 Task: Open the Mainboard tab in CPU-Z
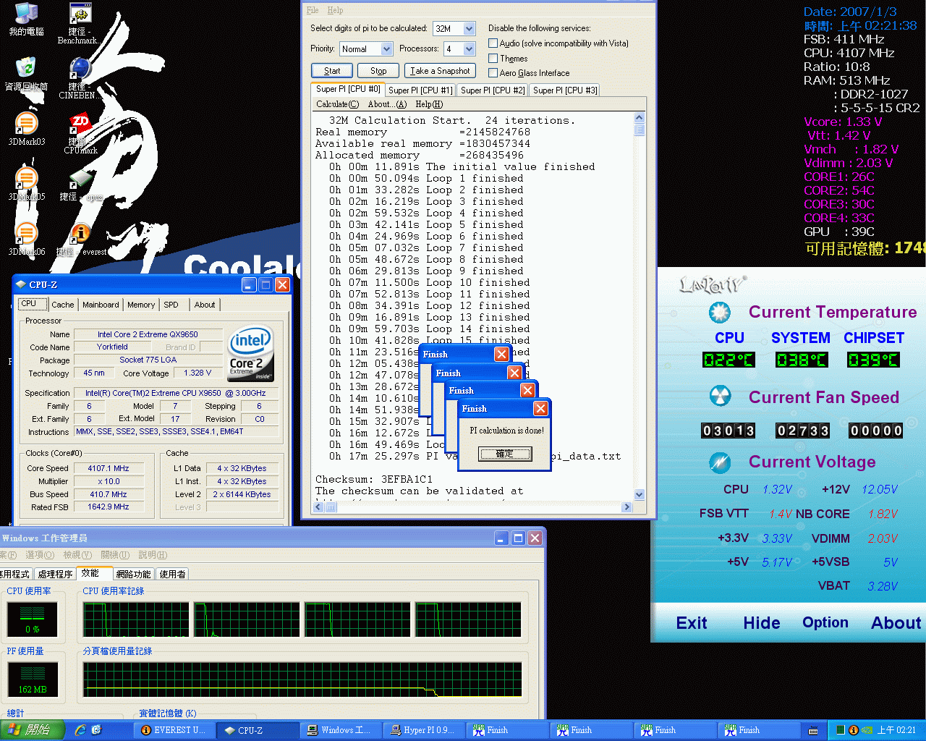pyautogui.click(x=101, y=305)
